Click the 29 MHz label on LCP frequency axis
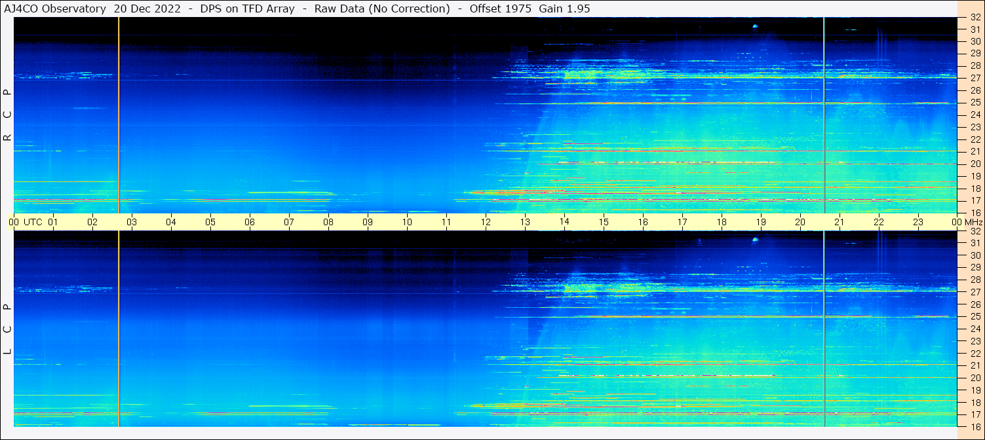The height and width of the screenshot is (440, 985). click(x=975, y=268)
